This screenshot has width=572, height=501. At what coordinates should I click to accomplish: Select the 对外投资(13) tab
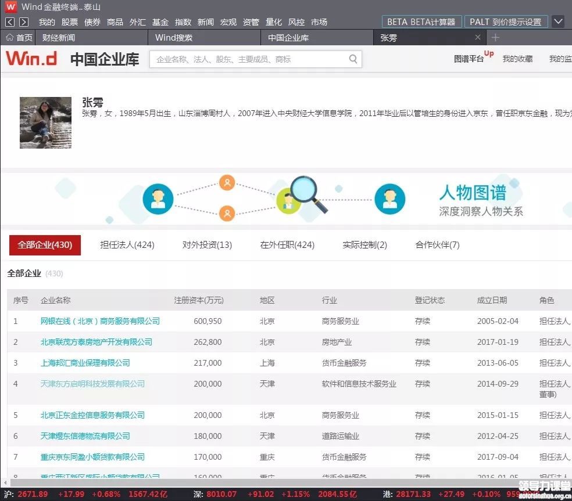tap(207, 245)
